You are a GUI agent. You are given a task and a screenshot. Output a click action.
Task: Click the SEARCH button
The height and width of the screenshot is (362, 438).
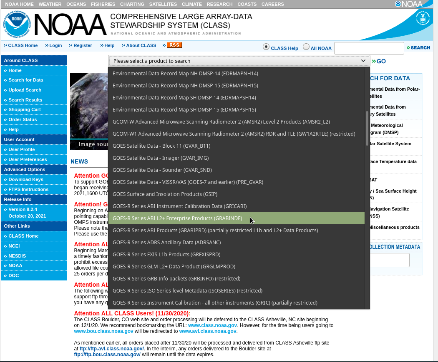418,48
